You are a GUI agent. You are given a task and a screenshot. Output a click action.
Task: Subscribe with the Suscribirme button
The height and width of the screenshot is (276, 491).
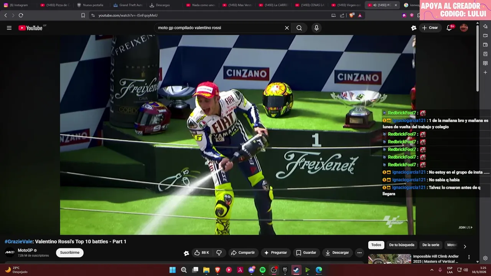70,253
